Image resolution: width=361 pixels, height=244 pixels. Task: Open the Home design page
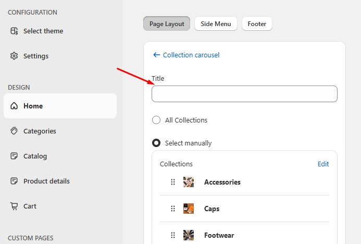click(60, 106)
